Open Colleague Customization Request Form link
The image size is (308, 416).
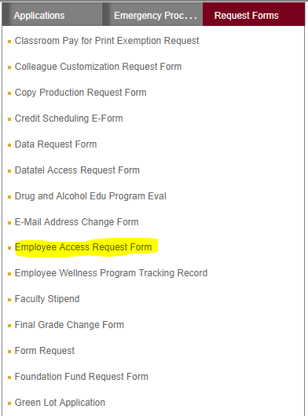coord(98,67)
